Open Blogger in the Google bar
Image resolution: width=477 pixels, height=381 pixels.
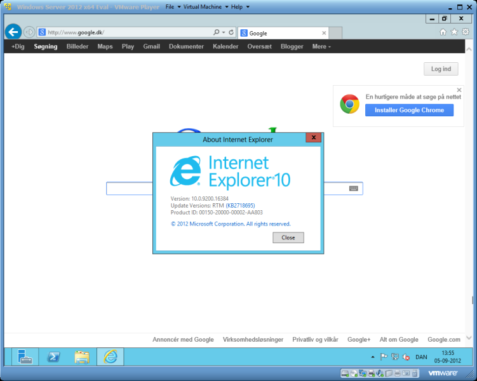point(292,46)
